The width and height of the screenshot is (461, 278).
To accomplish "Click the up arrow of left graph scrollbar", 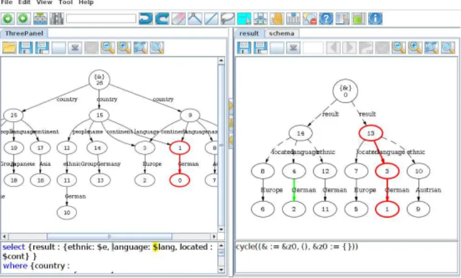I will click(222, 61).
